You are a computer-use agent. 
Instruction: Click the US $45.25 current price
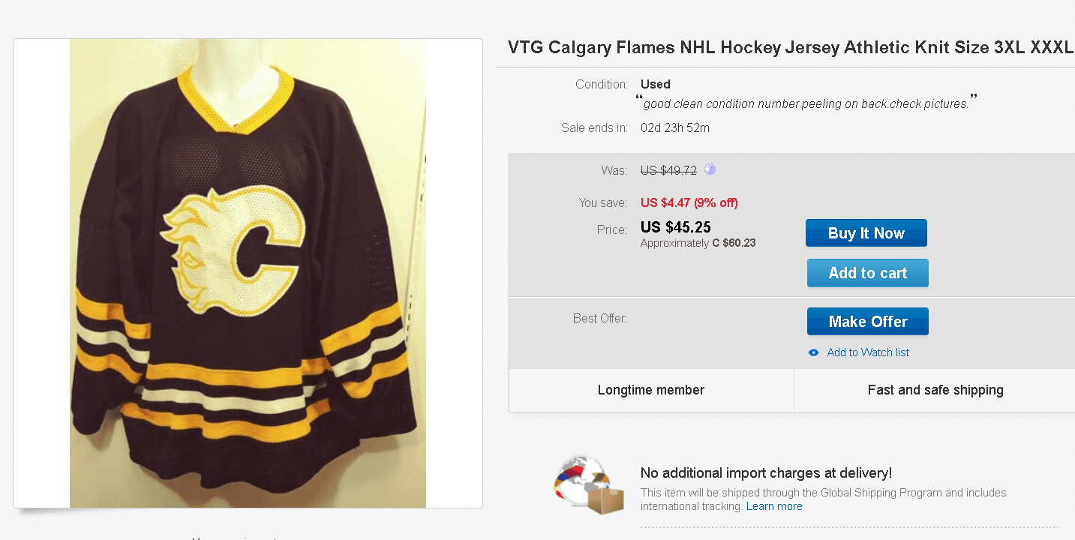[676, 227]
